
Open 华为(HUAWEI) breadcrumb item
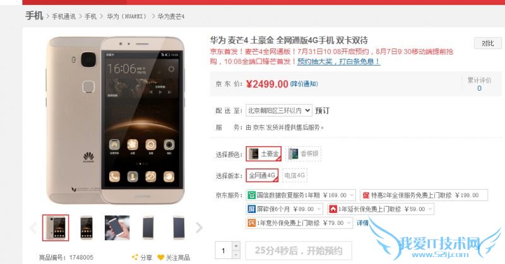coord(127,16)
